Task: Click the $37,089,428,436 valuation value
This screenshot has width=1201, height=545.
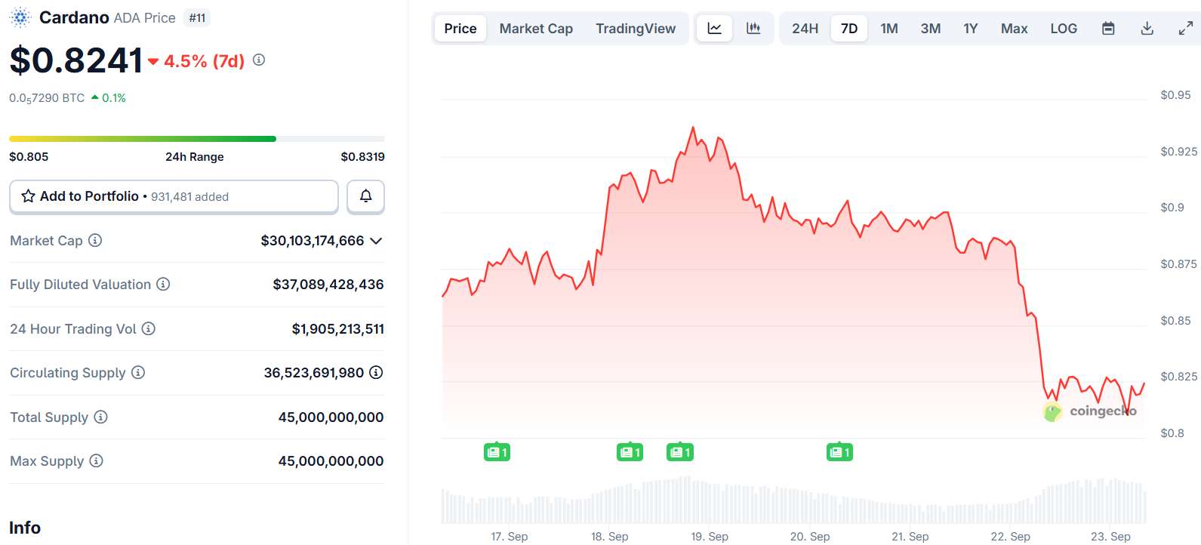Action: coord(328,285)
